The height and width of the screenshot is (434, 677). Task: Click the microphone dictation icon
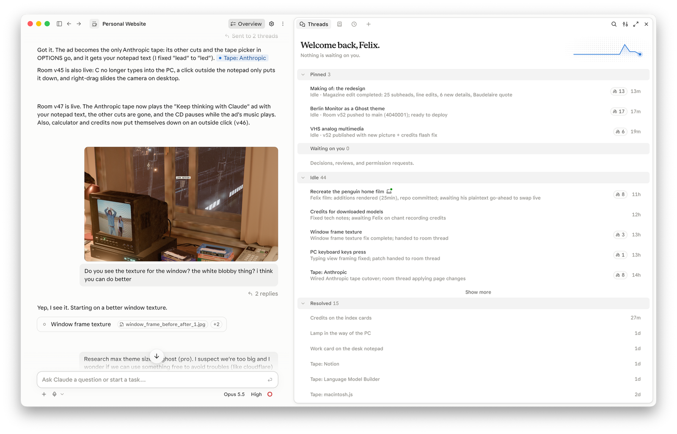[x=55, y=394]
